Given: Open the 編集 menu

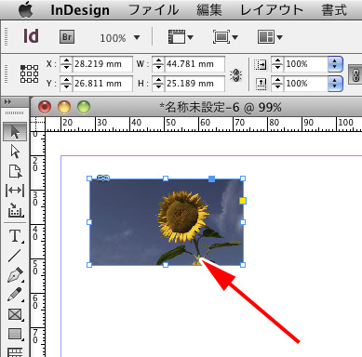Looking at the screenshot, I should [x=209, y=10].
